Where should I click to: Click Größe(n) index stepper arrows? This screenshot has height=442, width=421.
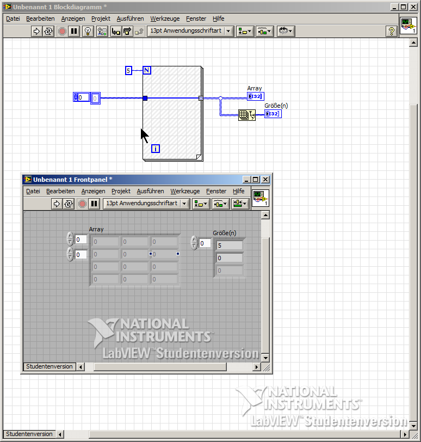click(x=194, y=243)
